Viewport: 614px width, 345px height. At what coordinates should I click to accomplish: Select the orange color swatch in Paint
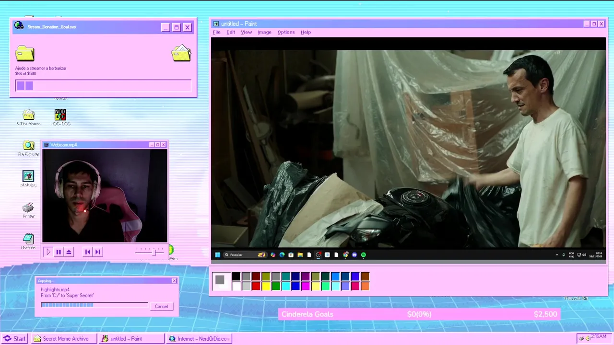(365, 286)
